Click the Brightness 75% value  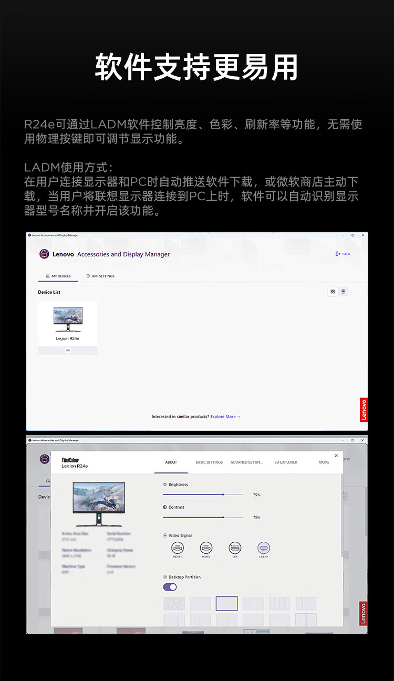point(256,495)
